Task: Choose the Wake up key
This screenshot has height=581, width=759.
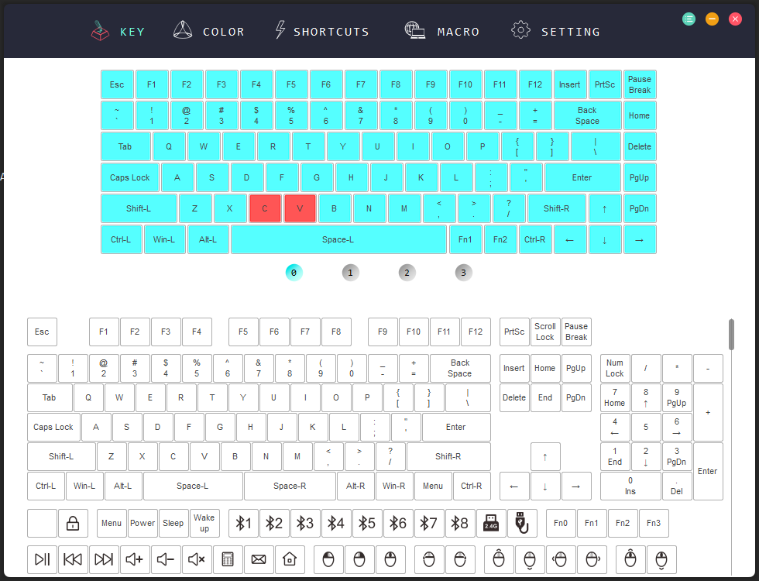Action: pyautogui.click(x=204, y=524)
